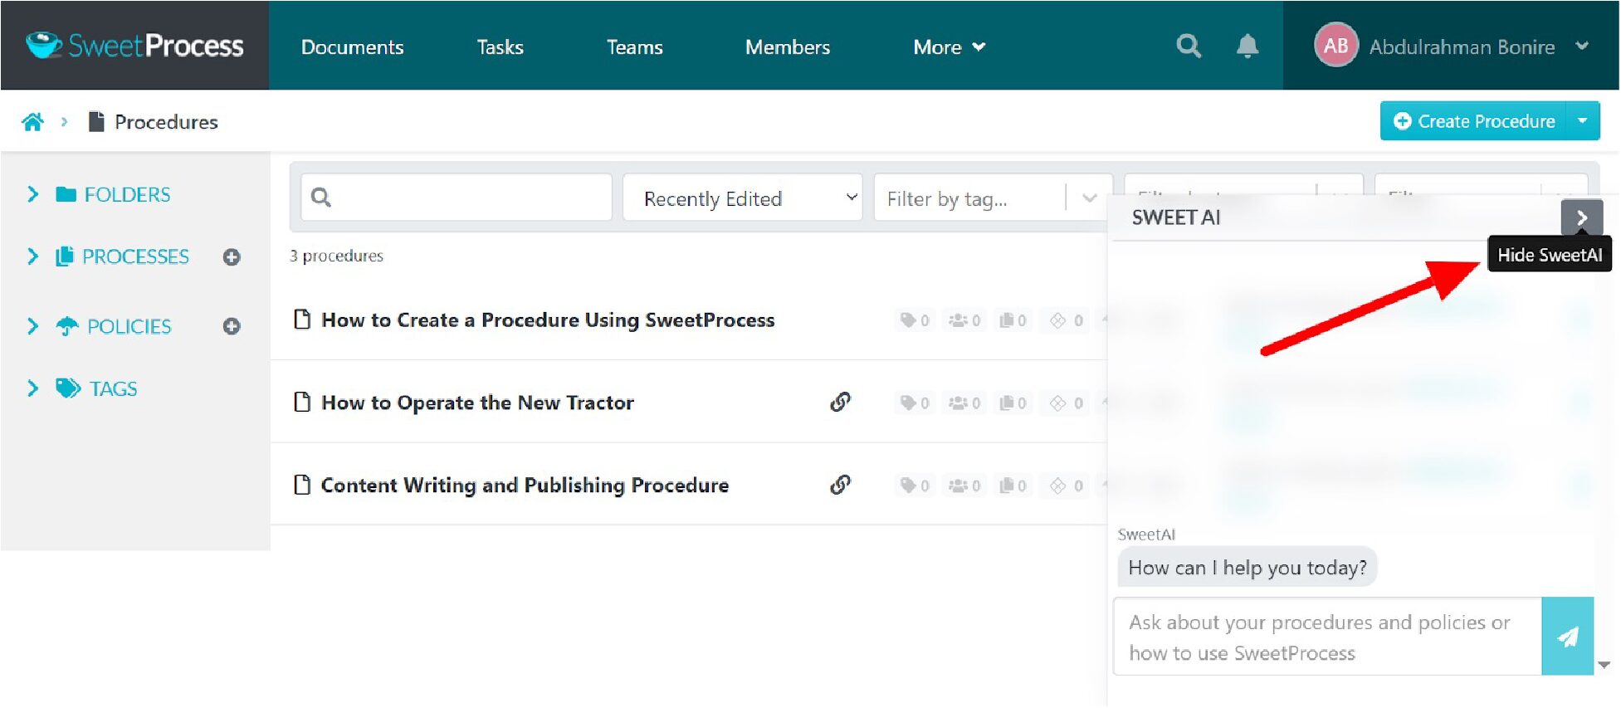Click the SweetProcess logo
Viewport: 1621px width, 708px height.
click(134, 46)
